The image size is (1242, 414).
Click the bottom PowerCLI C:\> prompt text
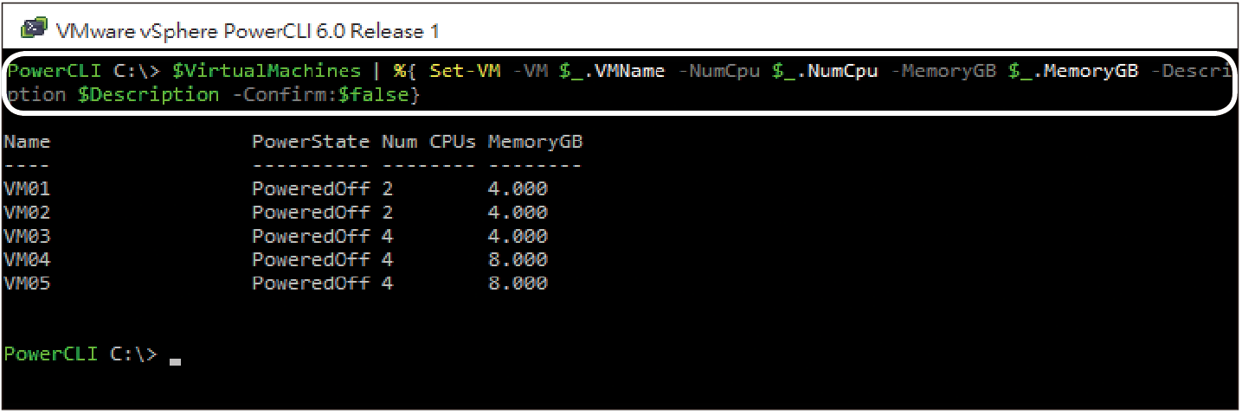click(x=80, y=353)
